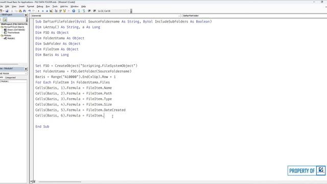Screen dimensions: 327x184
Task: Click the Save icon in the toolbar
Action: click(x=7, y=11)
